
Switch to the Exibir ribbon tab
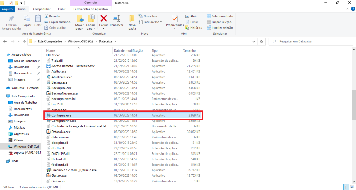click(x=62, y=9)
